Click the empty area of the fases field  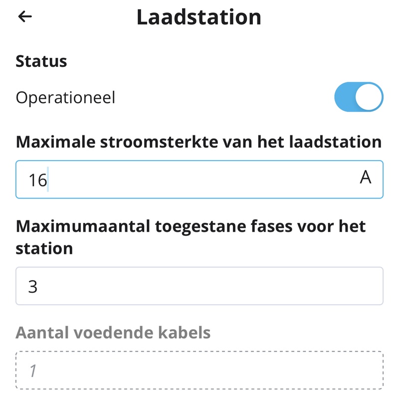(224, 286)
